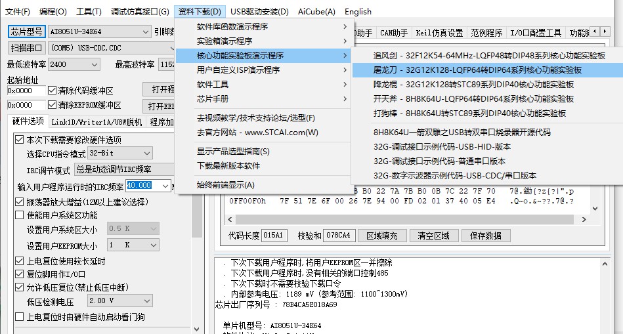Expand 用户自定义ISP演示程序 submenu
Screen dimensions: 623x334
[263, 70]
